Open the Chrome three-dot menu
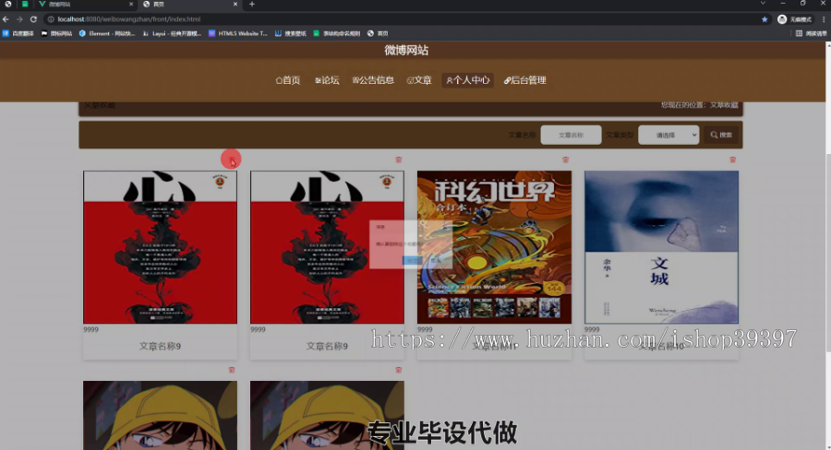This screenshot has height=450, width=831. [x=824, y=19]
